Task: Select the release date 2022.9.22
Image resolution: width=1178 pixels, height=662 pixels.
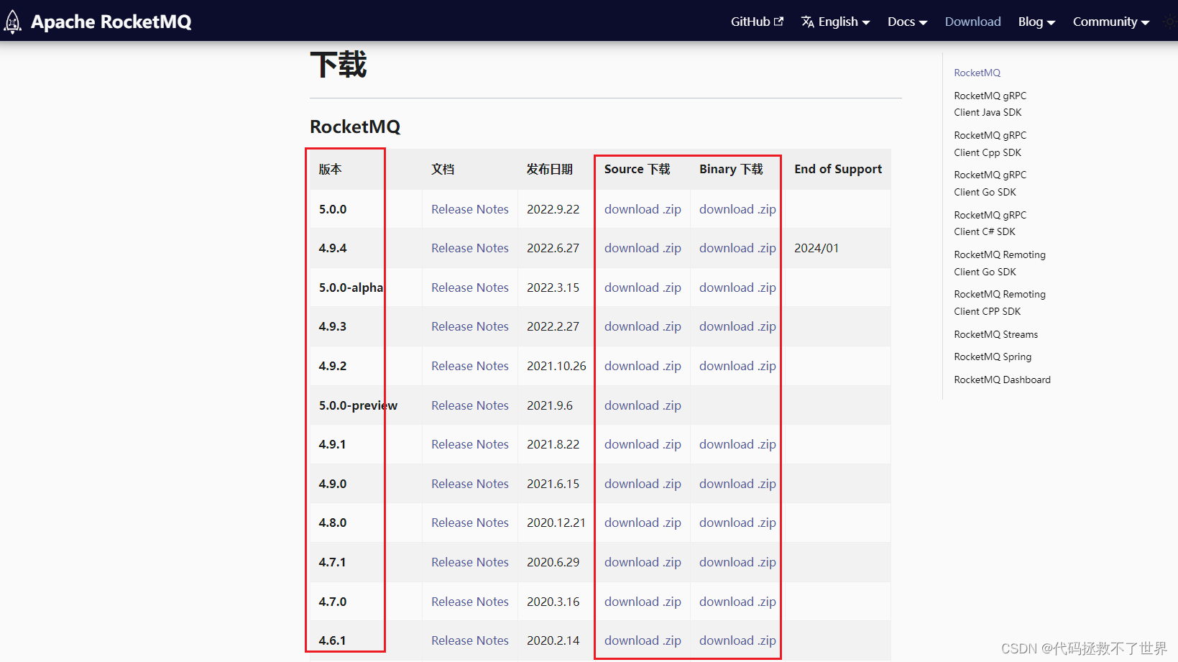Action: click(x=553, y=209)
